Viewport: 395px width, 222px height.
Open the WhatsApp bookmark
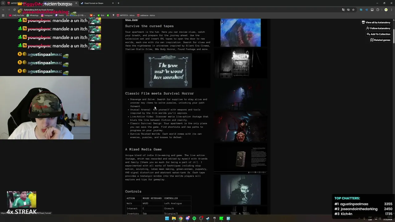pos(32,15)
